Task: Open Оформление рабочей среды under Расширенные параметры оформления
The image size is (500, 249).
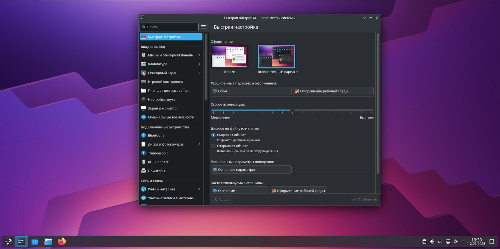Action: 333,91
